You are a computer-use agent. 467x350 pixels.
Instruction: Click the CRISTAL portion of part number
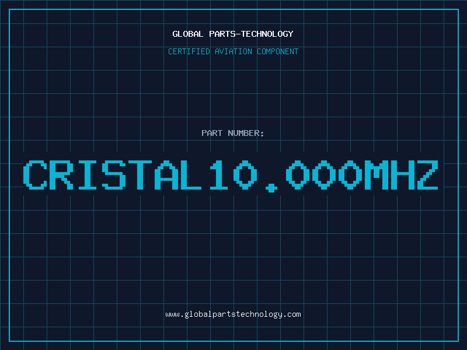click(113, 175)
